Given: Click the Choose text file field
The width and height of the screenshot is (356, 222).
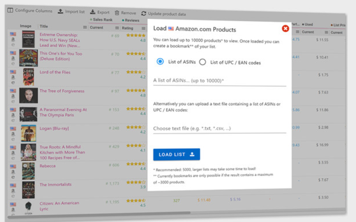Looking at the screenshot, I should 220,129.
